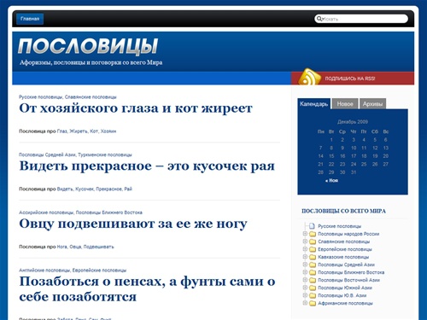Image resolution: width=427 pixels, height=320 pixels.
Task: Click the folder icon for Пословицы Восточной Азии
Action: tap(313, 280)
